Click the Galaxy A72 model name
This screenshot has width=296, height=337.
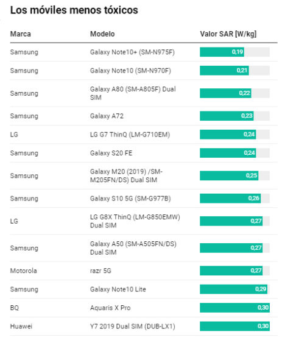click(107, 116)
